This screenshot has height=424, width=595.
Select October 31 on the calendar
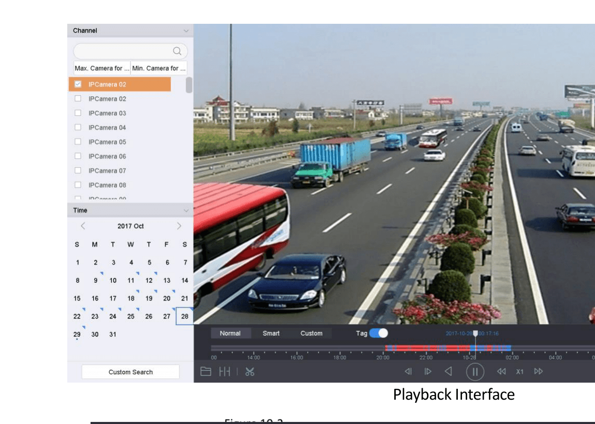[113, 334]
